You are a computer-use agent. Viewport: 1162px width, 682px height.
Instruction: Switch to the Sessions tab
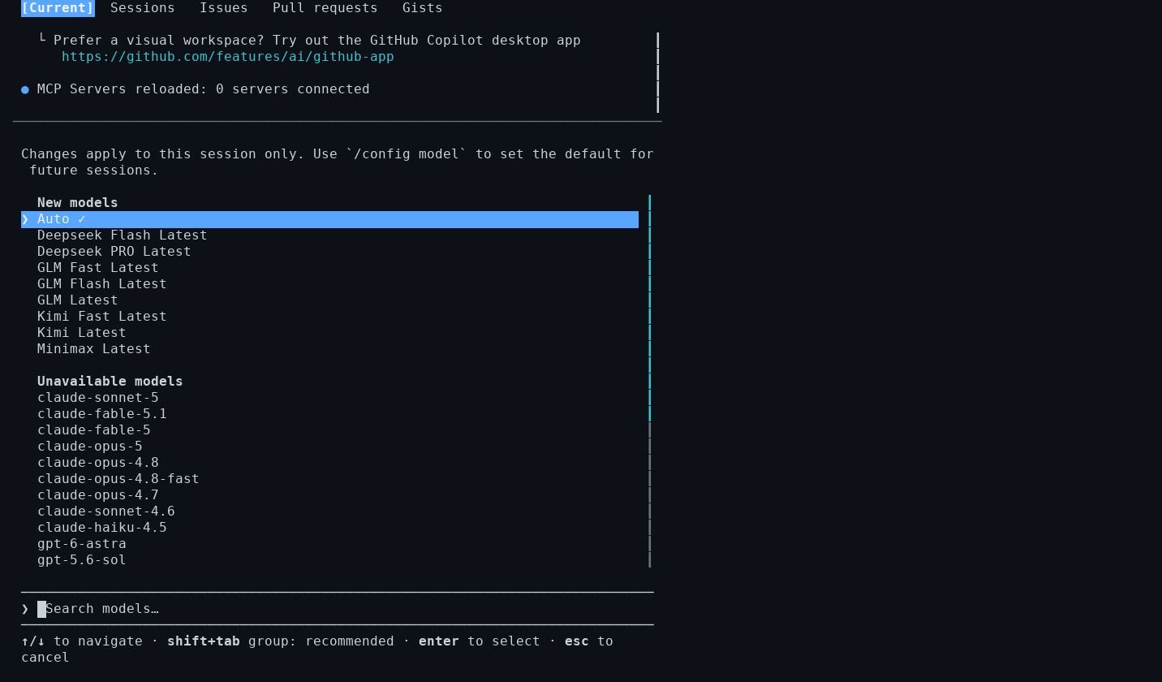[x=143, y=8]
